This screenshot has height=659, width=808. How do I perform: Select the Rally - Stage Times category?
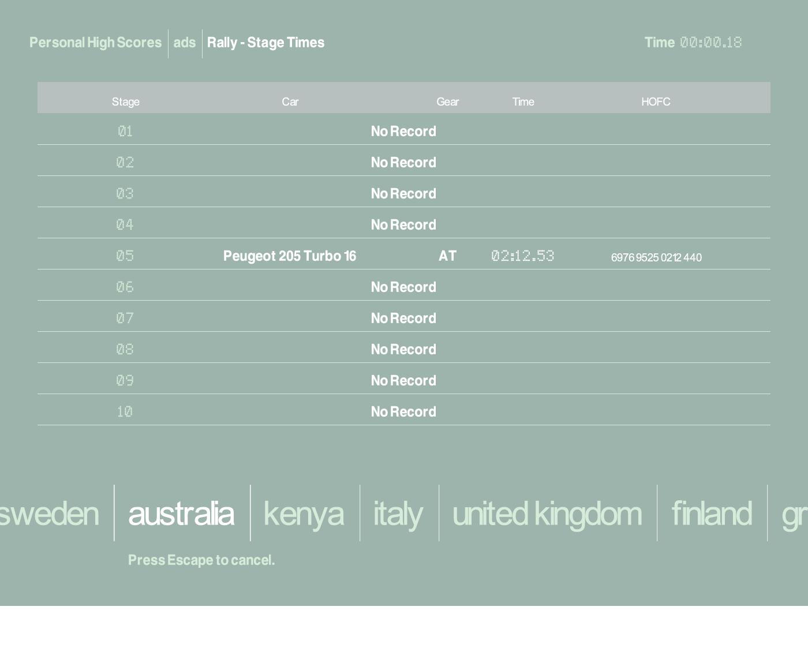coord(265,43)
